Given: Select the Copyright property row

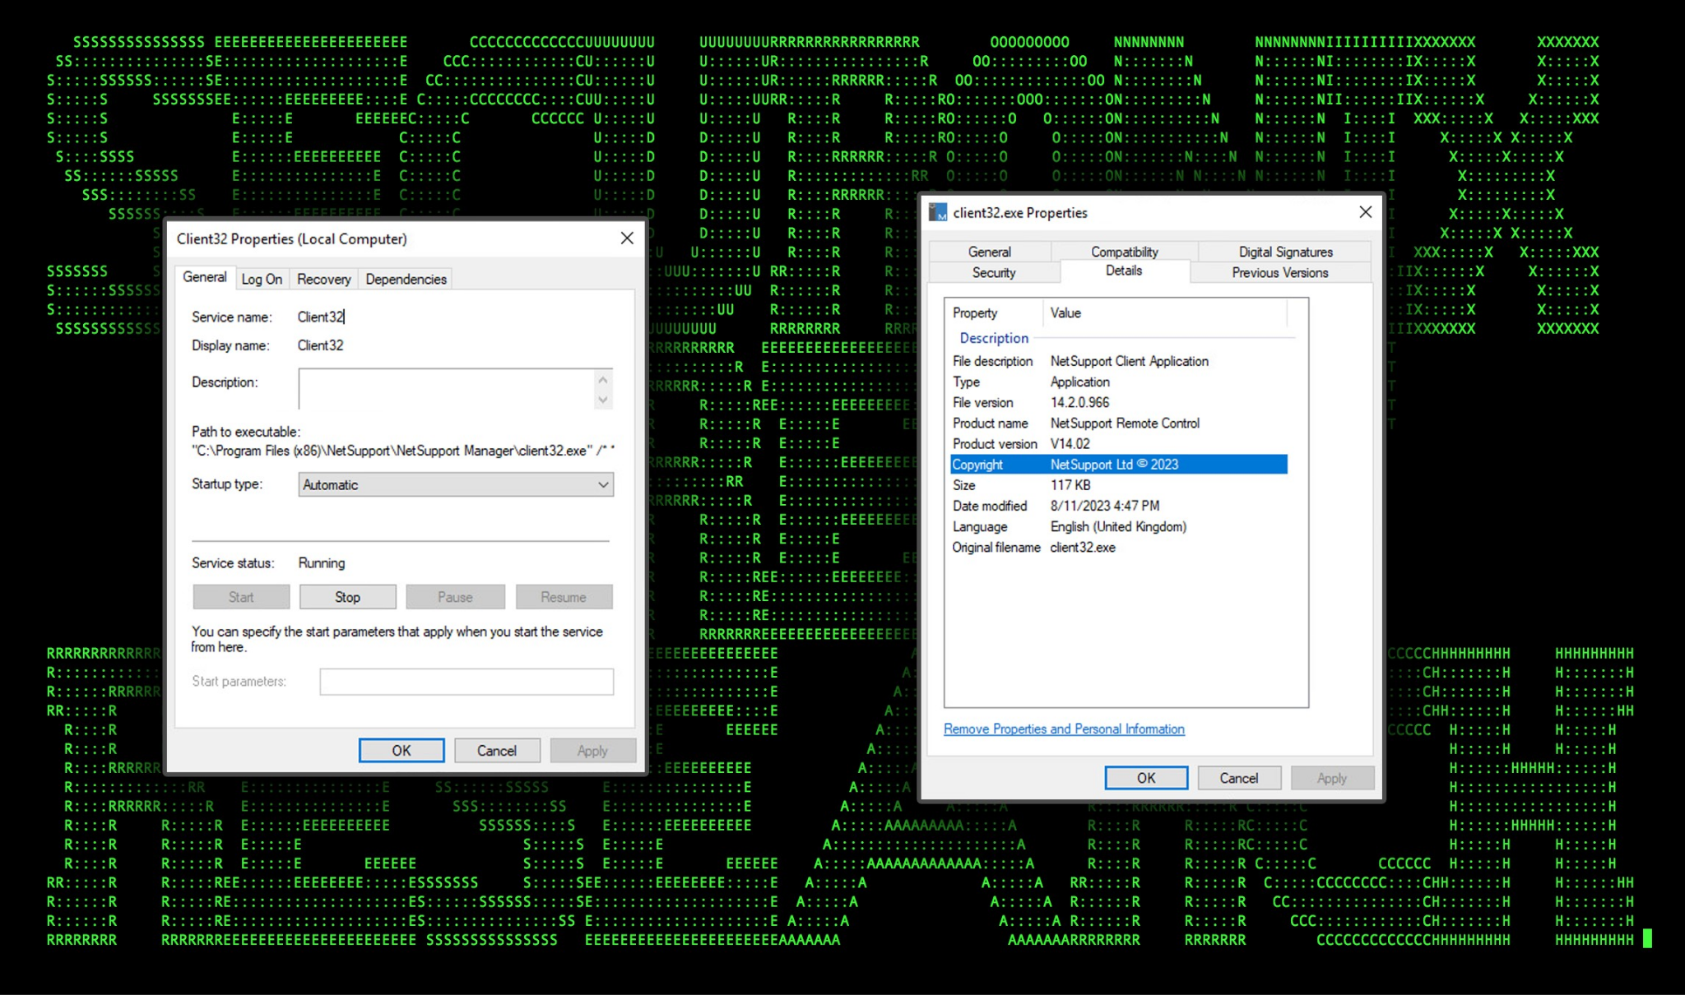Looking at the screenshot, I should [x=1117, y=465].
